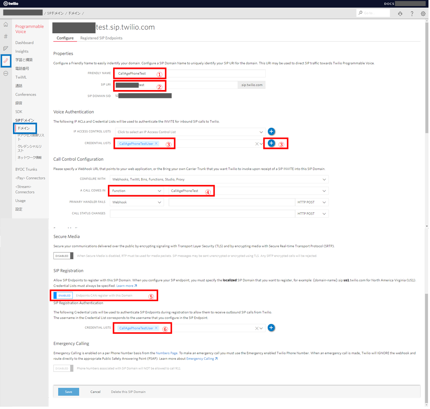Open the Numbers Page link
The height and width of the screenshot is (409, 430).
[167, 354]
